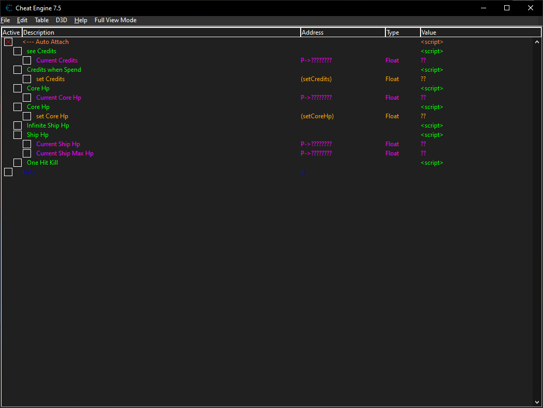The image size is (543, 408).
Task: Open the Help menu
Action: 81,20
